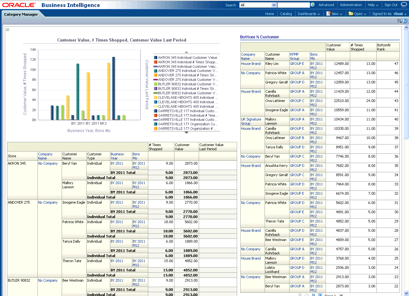Click the New document icon
The height and width of the screenshot is (296, 409).
coord(328,14)
